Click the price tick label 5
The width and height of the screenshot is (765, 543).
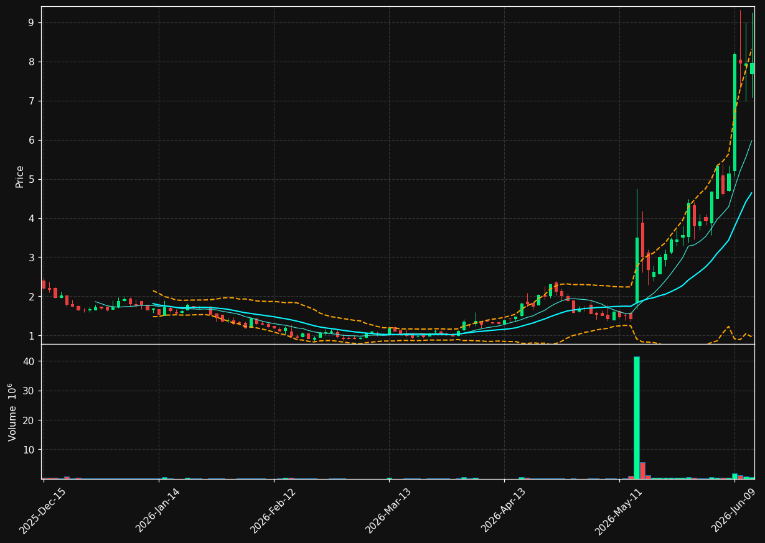pos(31,179)
